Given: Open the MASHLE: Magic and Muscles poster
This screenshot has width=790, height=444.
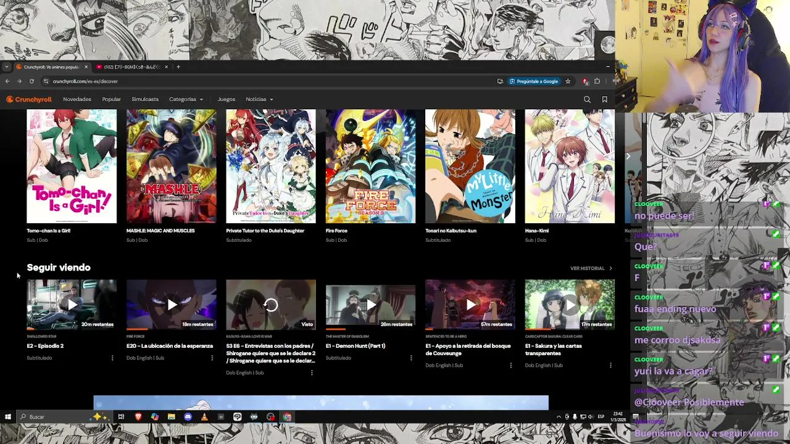Looking at the screenshot, I should 172,166.
